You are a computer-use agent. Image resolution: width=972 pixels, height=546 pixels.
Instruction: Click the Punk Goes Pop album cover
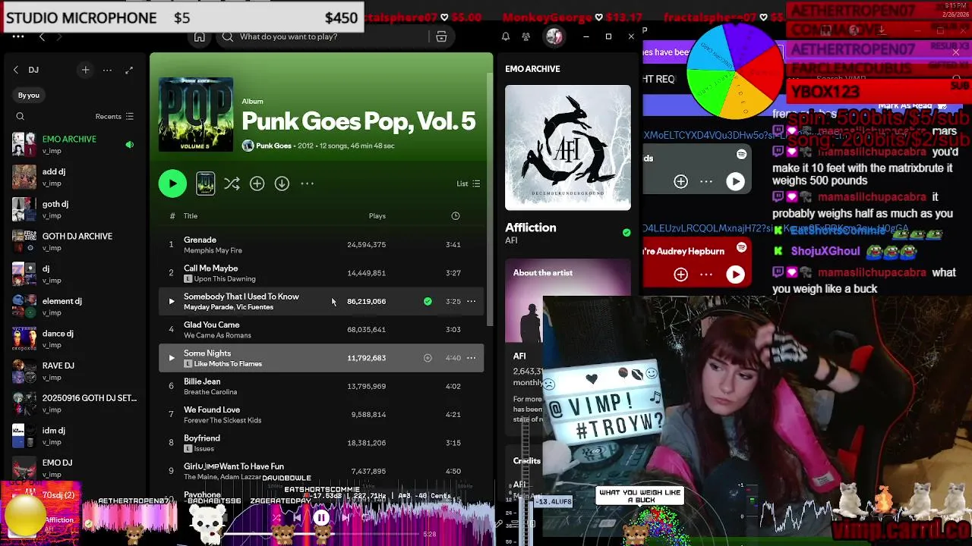(x=196, y=115)
